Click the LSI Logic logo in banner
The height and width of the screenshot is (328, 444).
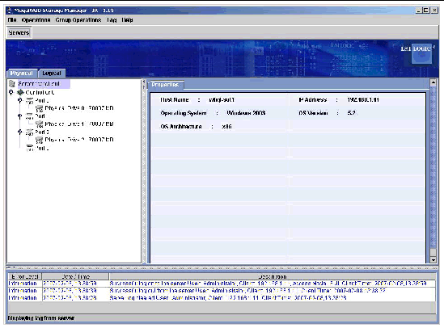[417, 53]
